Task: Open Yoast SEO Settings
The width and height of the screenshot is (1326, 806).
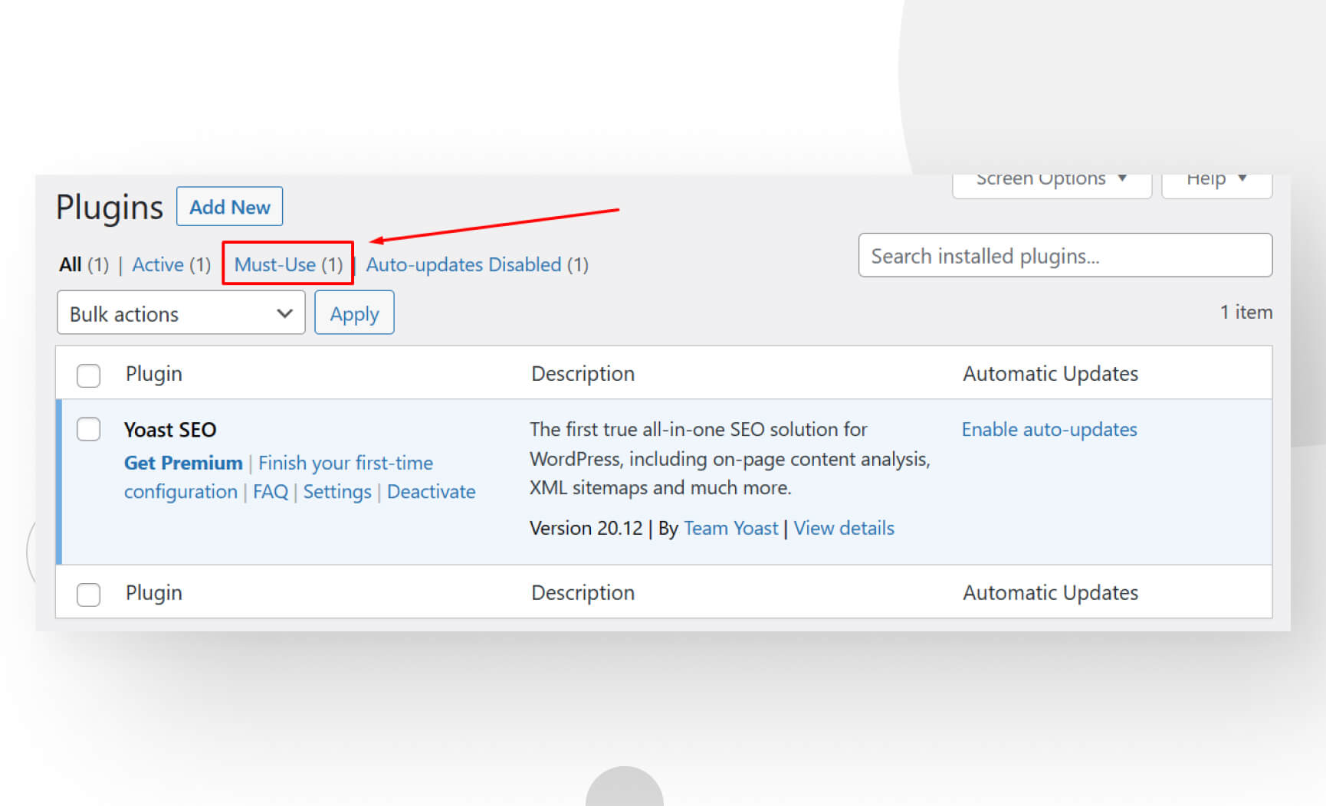Action: point(337,491)
